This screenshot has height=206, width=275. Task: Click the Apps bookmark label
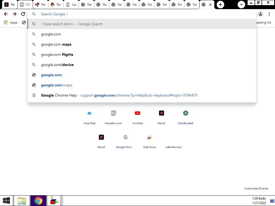pyautogui.click(x=14, y=23)
